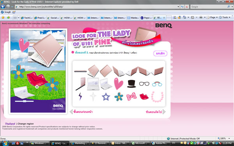Add the blue flower sticker from palette
The image size is (234, 146).
pos(119,97)
